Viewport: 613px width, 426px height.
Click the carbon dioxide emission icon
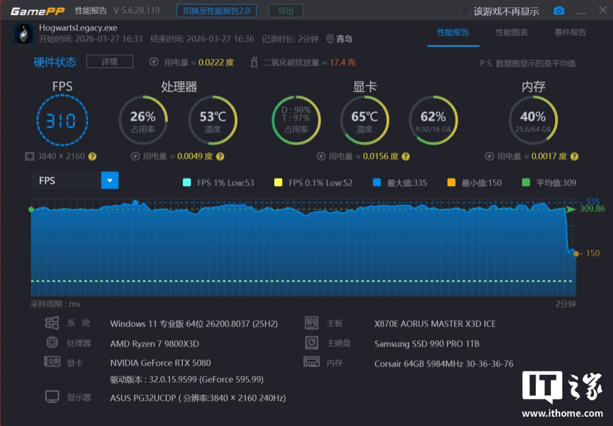click(x=254, y=62)
